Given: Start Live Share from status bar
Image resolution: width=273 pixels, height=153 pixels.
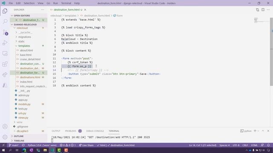Looking at the screenshot, I should (x=86, y=145).
